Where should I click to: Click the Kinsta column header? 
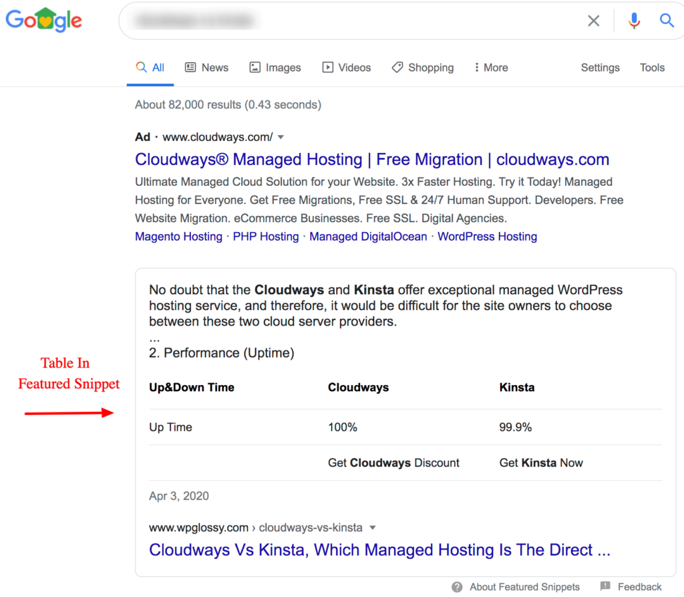pos(517,387)
